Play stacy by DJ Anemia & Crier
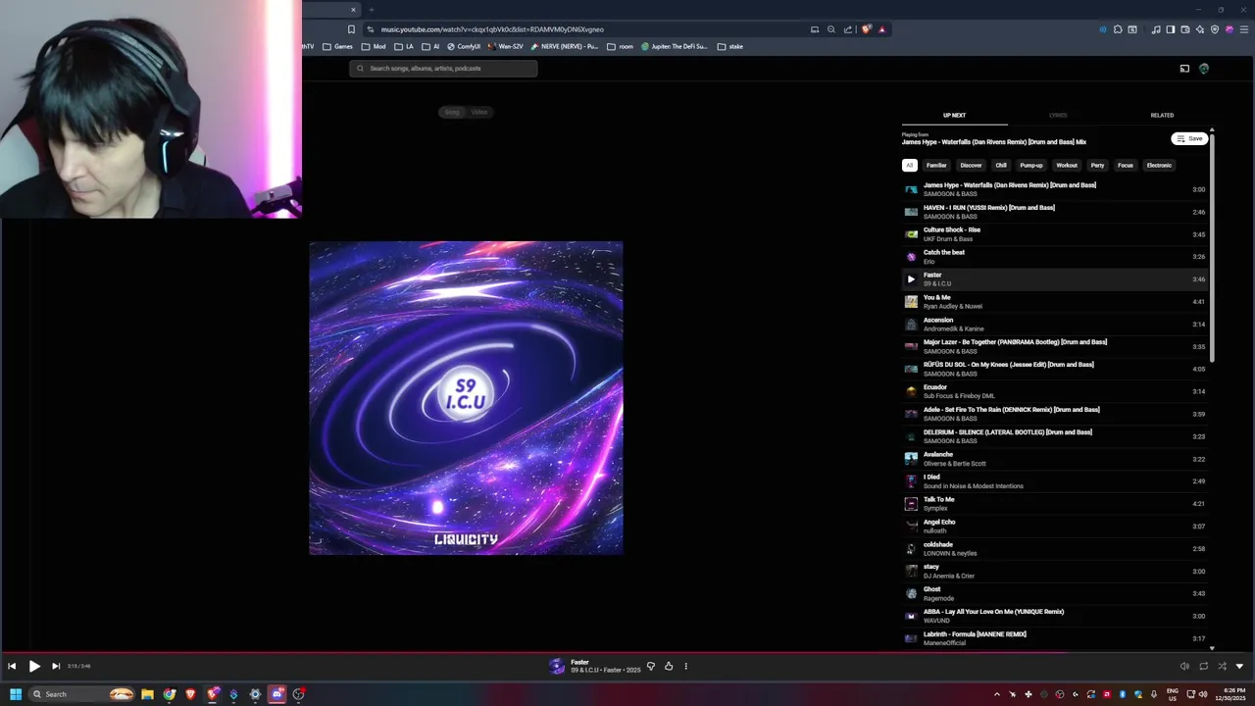The image size is (1255, 706). 1055,571
